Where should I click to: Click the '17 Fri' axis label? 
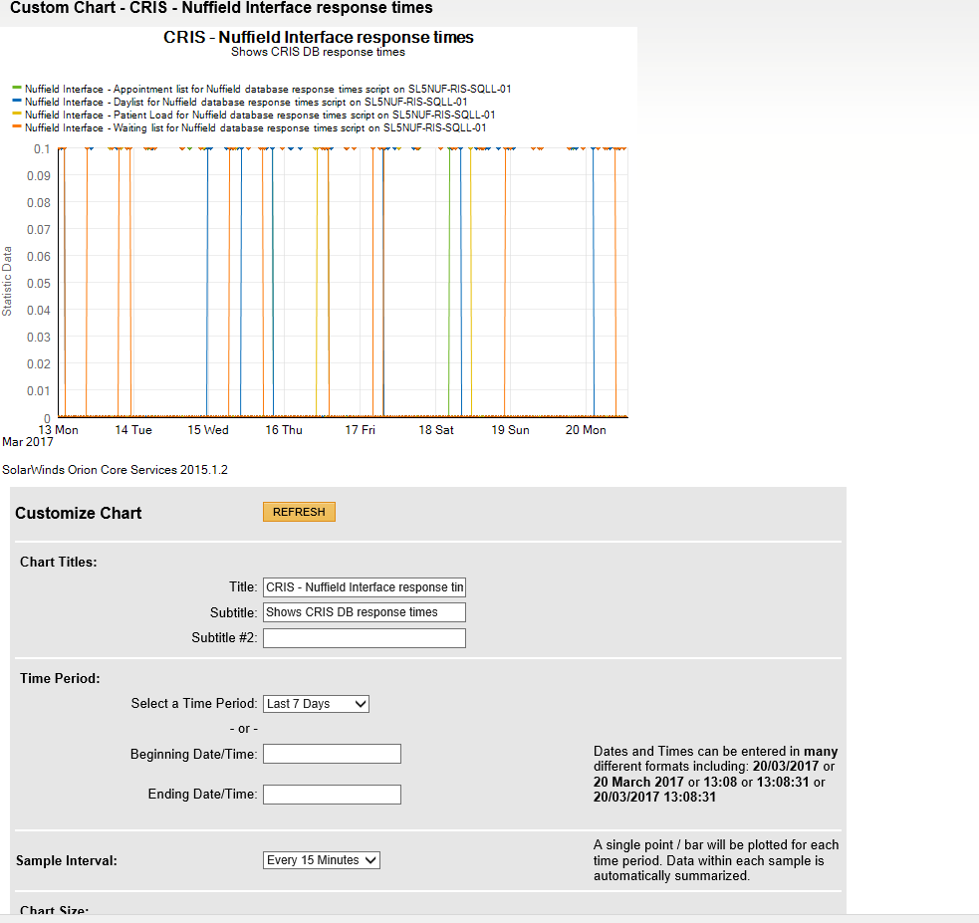(360, 430)
